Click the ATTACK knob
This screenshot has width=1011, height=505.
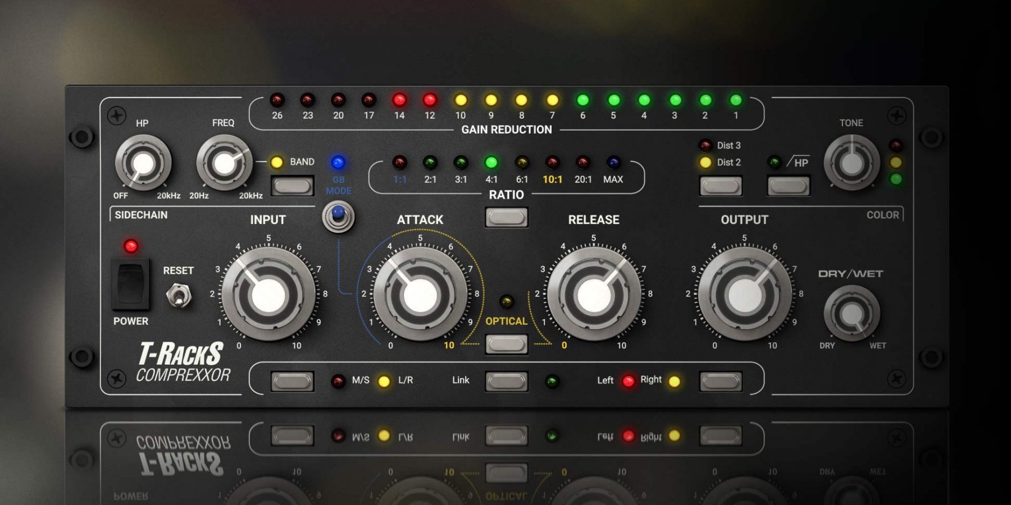point(420,295)
